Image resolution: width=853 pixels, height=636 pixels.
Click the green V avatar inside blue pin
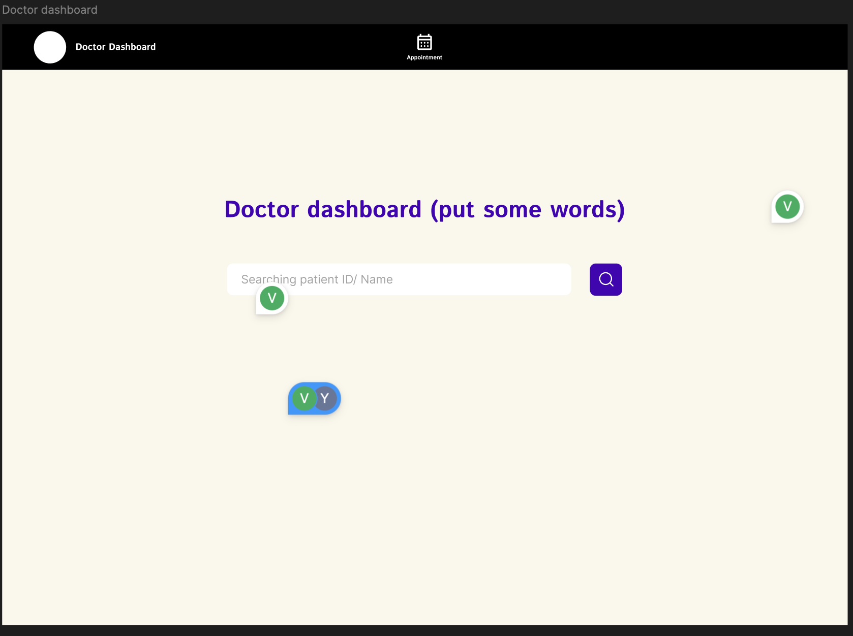pos(304,398)
